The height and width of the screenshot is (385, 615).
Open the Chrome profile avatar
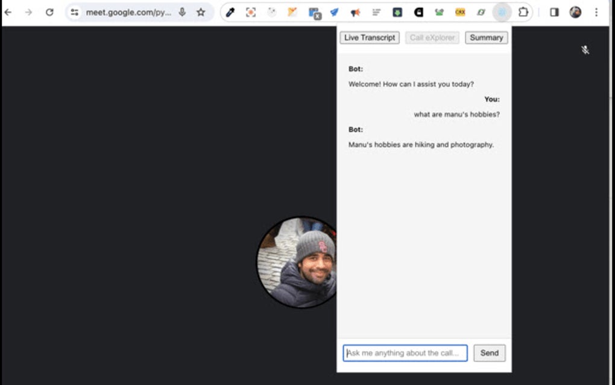click(x=575, y=12)
